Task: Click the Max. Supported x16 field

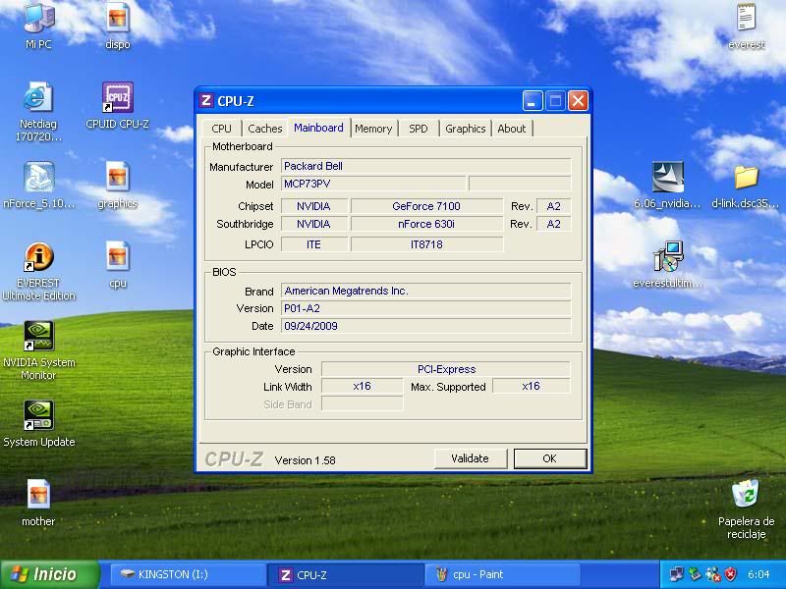Action: pyautogui.click(x=532, y=386)
